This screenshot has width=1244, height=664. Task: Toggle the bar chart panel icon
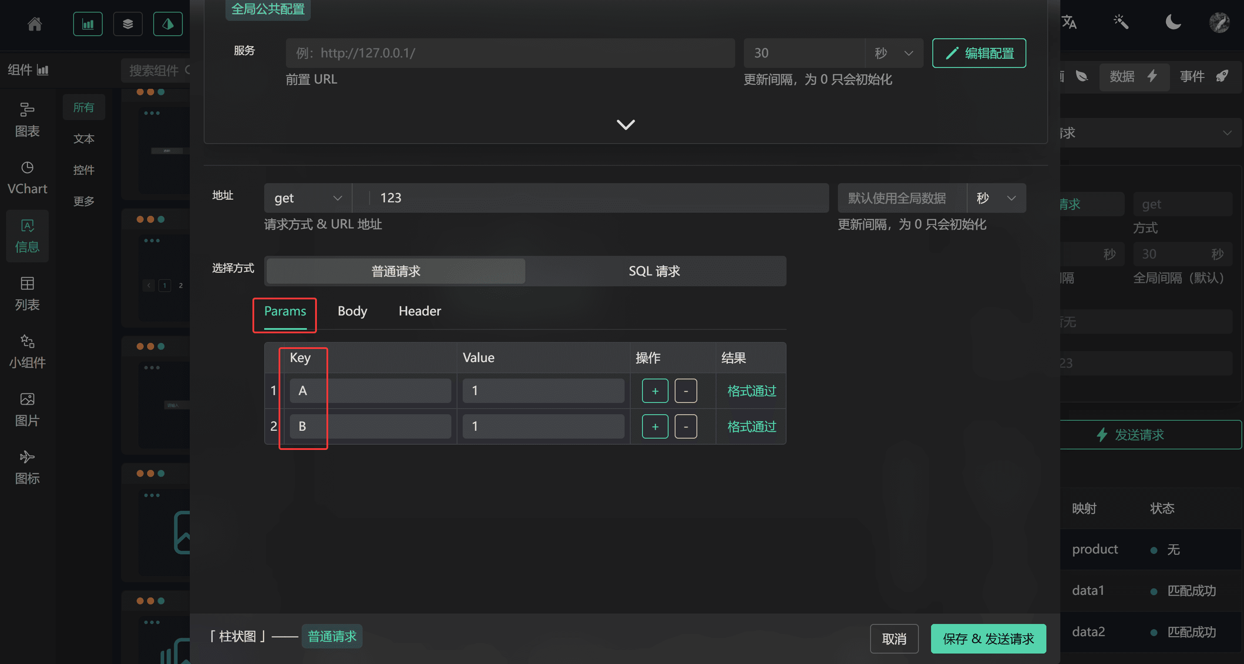tap(87, 23)
